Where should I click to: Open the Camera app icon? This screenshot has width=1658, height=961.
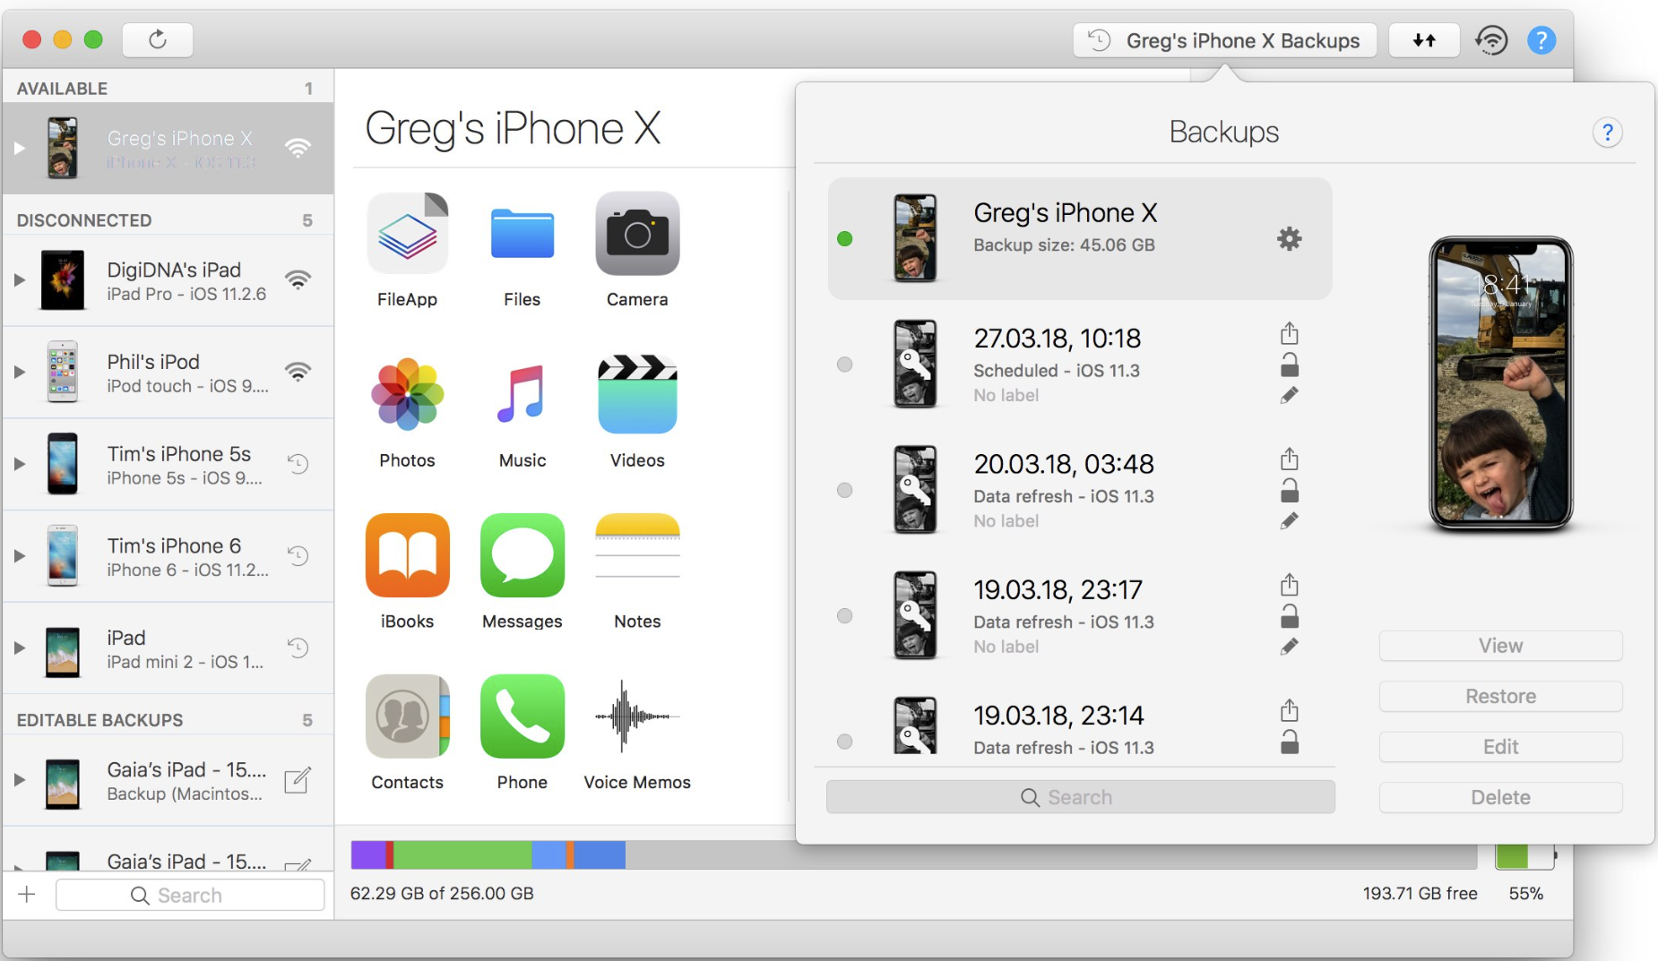point(636,235)
